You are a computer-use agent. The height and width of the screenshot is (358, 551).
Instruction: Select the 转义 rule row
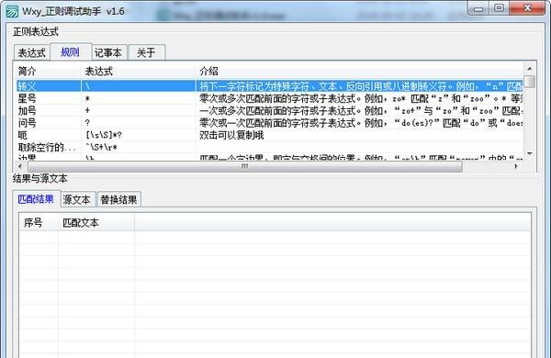(269, 85)
